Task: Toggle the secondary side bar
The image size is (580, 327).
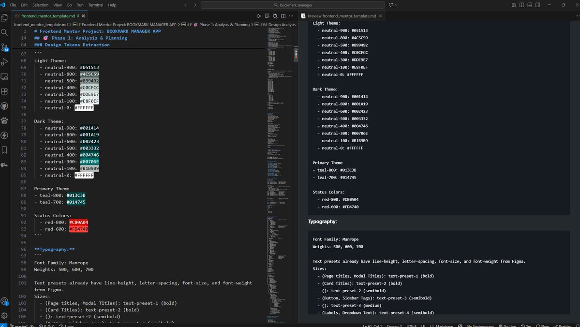Action: (538, 5)
